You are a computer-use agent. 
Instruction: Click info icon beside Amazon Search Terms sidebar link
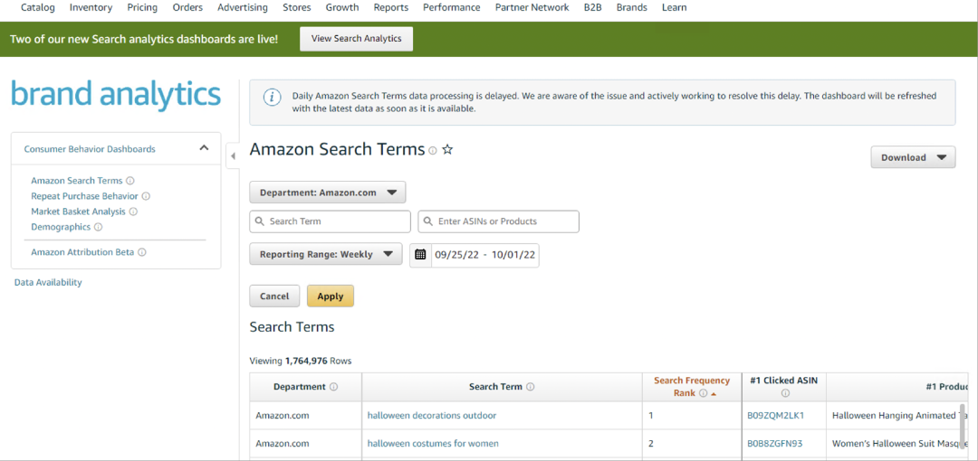[130, 181]
